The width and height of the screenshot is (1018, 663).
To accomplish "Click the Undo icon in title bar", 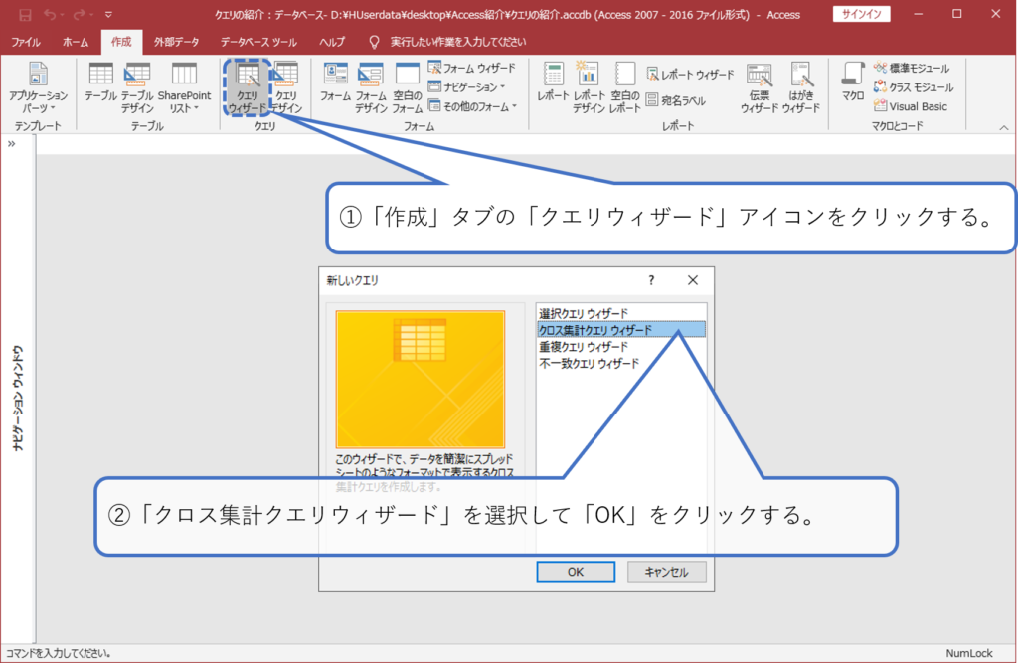I will coord(50,14).
